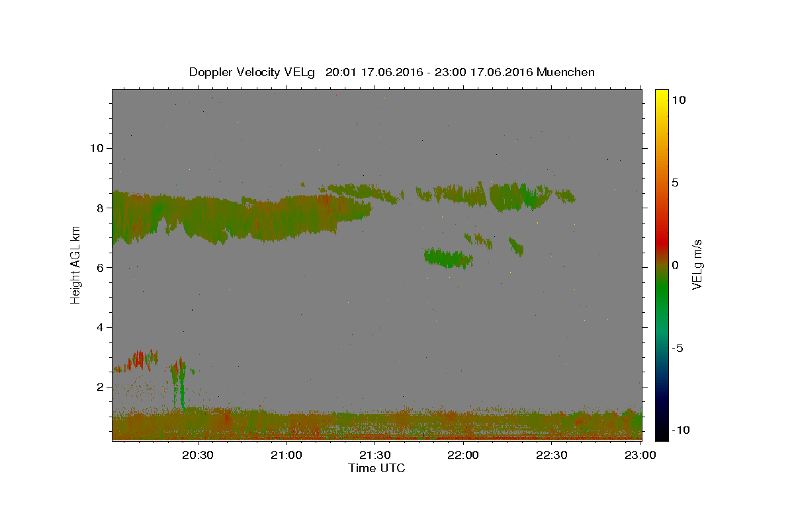The width and height of the screenshot is (794, 529).
Task: Select the 21:30 time tick label
Action: [375, 455]
